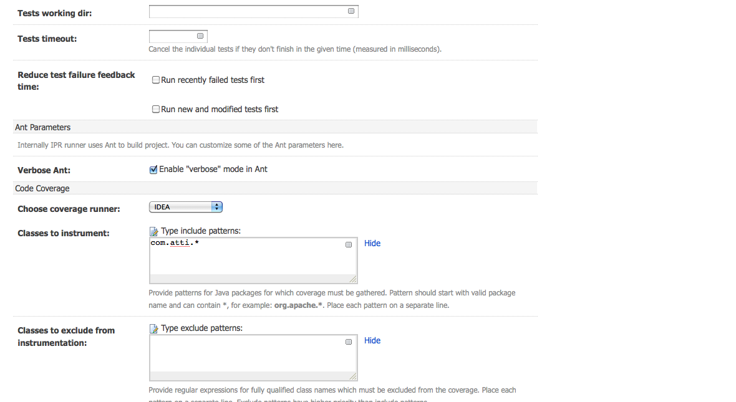Image resolution: width=736 pixels, height=402 pixels.
Task: Enable Run new and modified tests first
Action: coord(155,109)
